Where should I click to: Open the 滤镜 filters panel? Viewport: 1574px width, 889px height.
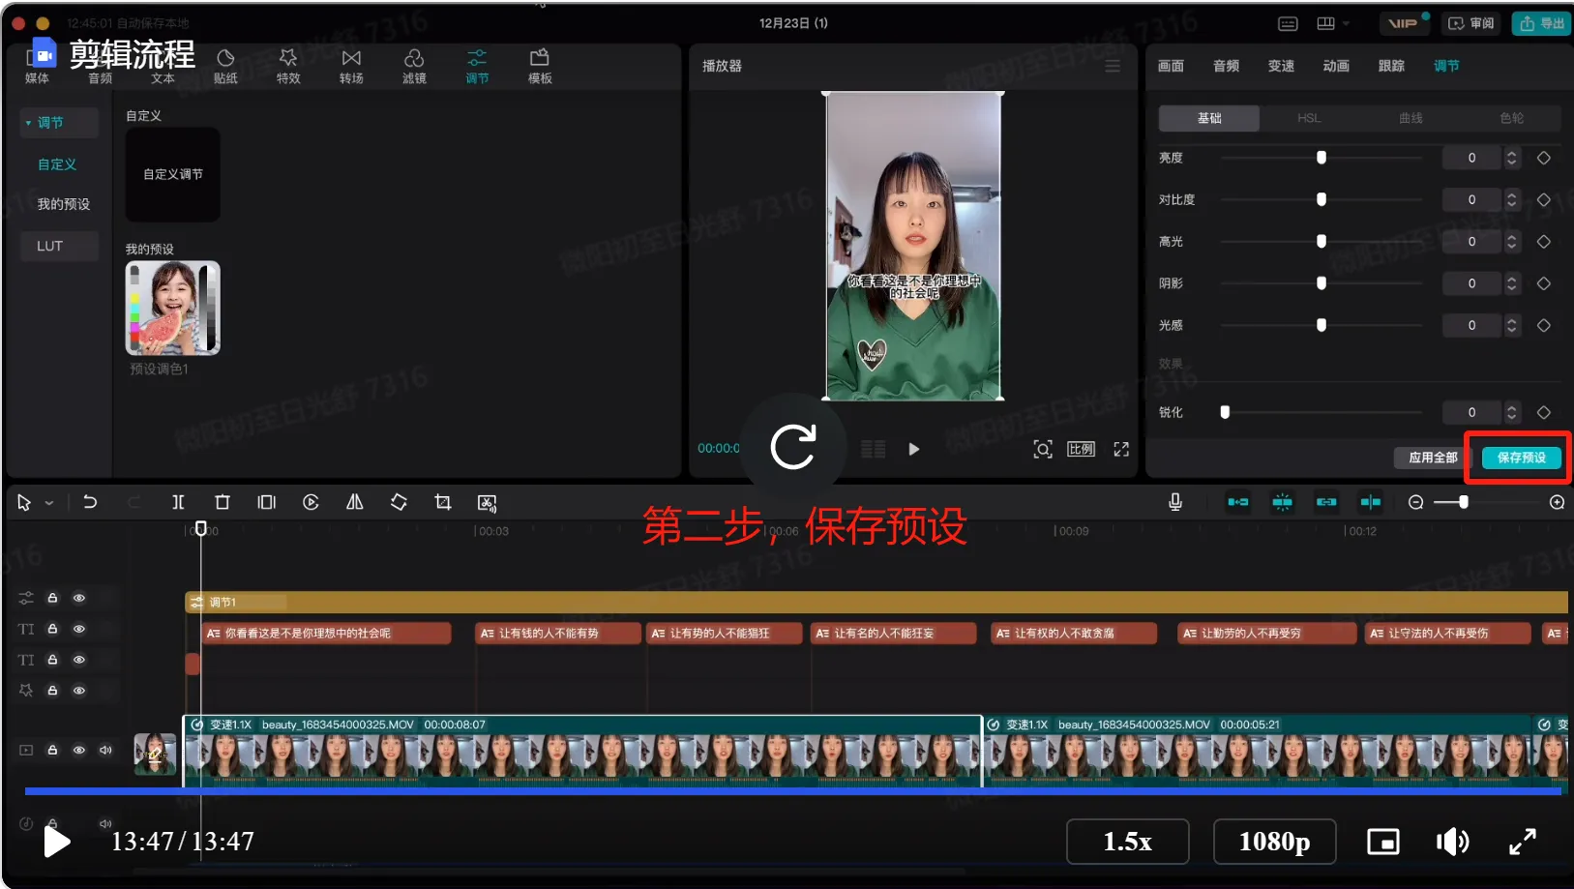[x=414, y=66]
